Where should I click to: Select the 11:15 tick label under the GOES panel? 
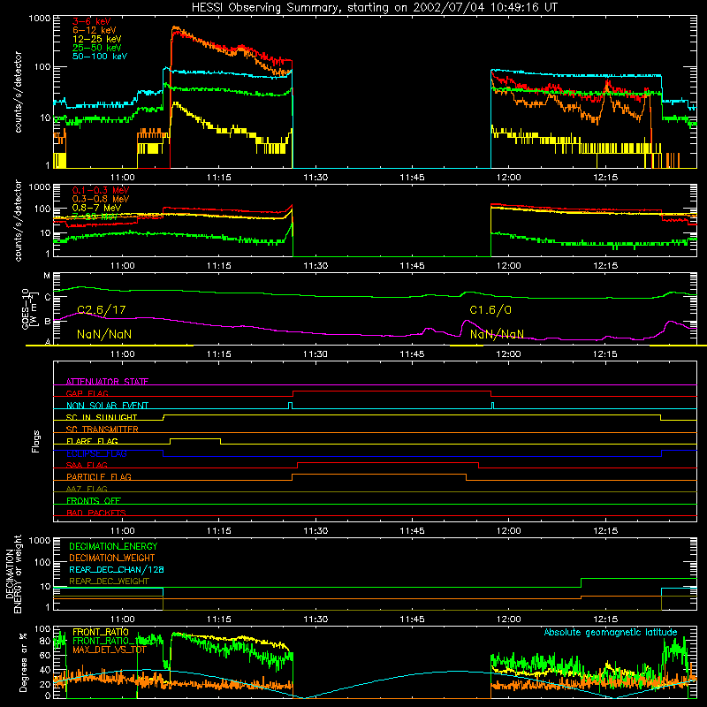coord(218,354)
